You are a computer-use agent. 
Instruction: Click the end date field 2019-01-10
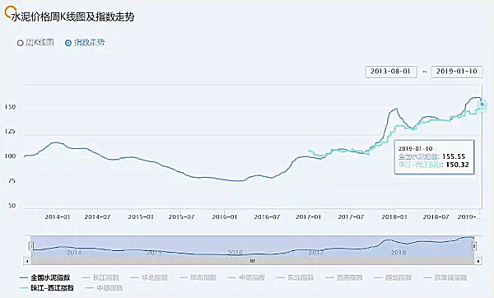tap(456, 72)
